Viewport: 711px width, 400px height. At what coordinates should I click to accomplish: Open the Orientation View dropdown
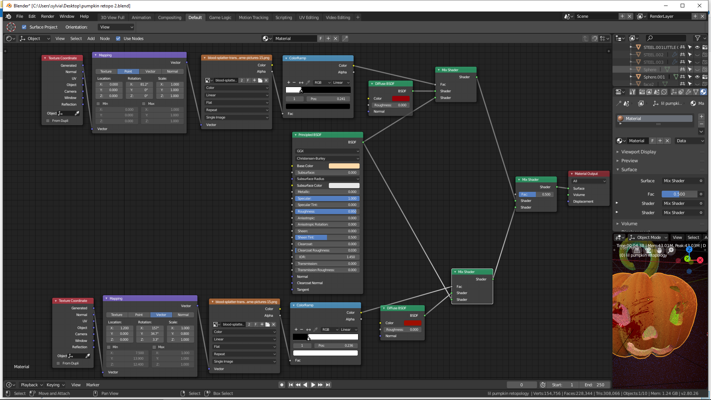[116, 27]
